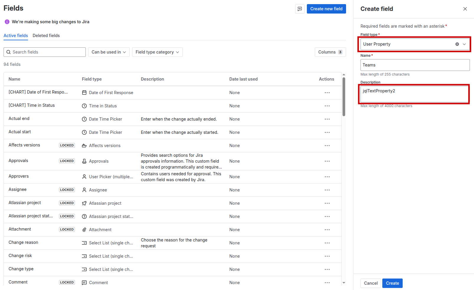Click the blue Create button

pos(392,283)
